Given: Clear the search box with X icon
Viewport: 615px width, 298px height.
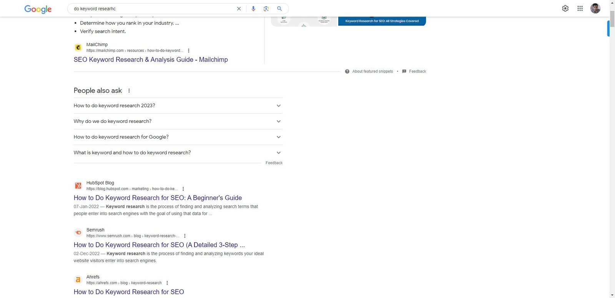Looking at the screenshot, I should point(239,8).
